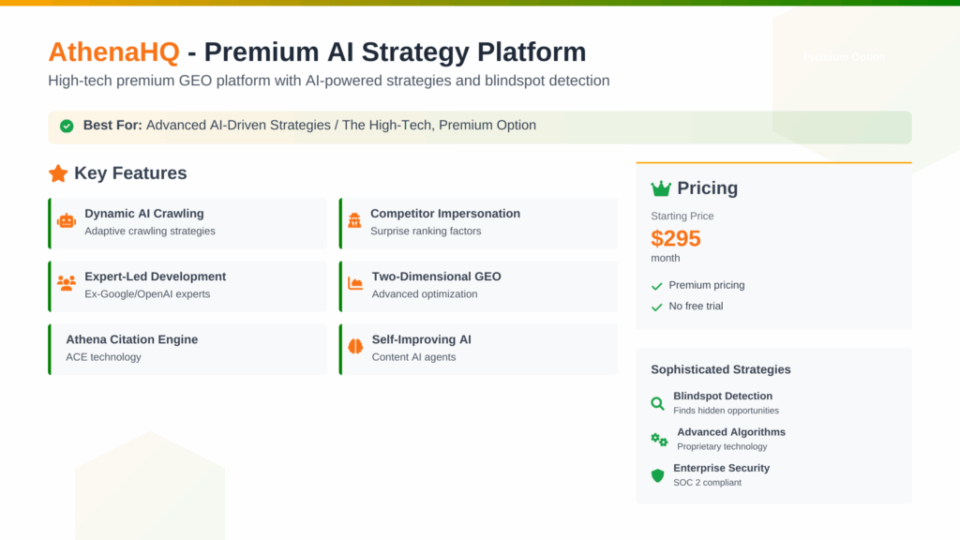Select the crown icon in the Pricing panel
This screenshot has height=540, width=960.
tap(659, 187)
